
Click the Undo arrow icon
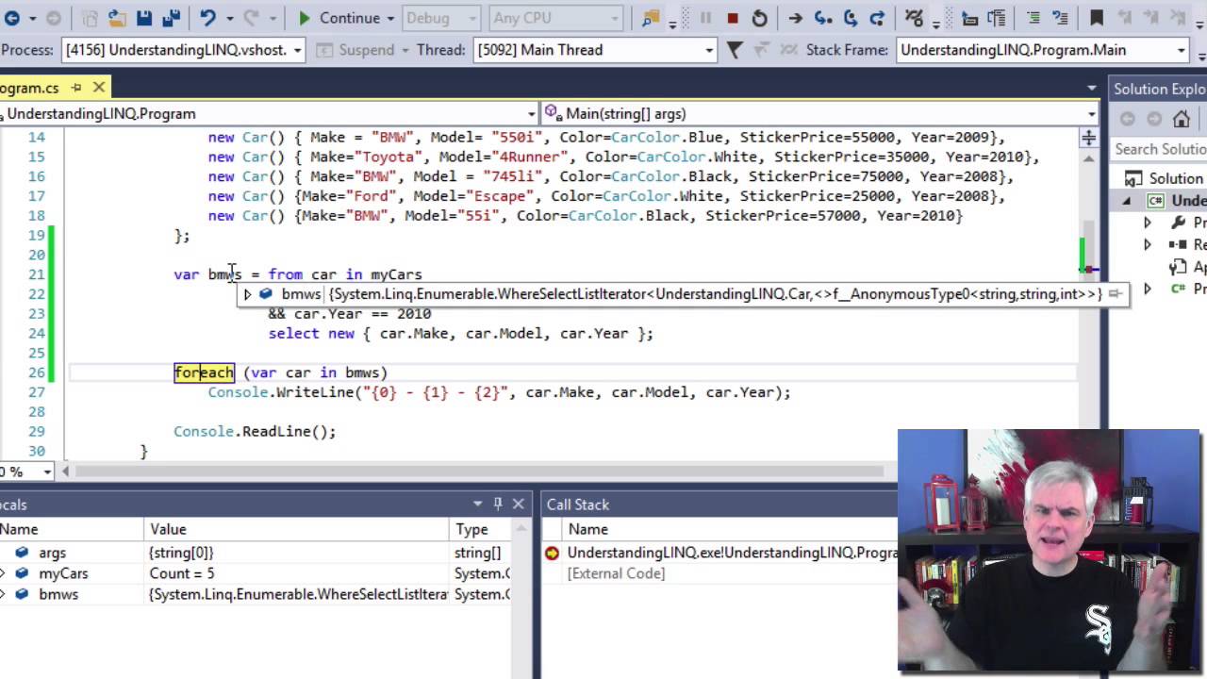pos(207,18)
